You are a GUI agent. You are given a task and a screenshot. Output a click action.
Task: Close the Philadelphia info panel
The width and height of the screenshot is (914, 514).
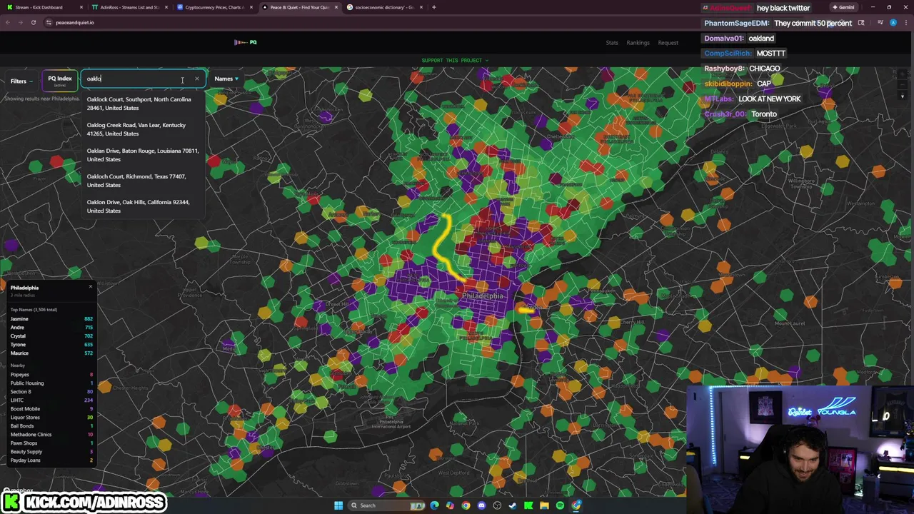(90, 287)
